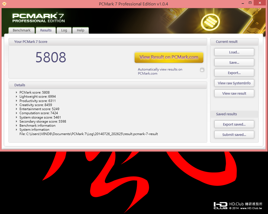
Task: Click Submit saved... button
Action: [x=234, y=135]
